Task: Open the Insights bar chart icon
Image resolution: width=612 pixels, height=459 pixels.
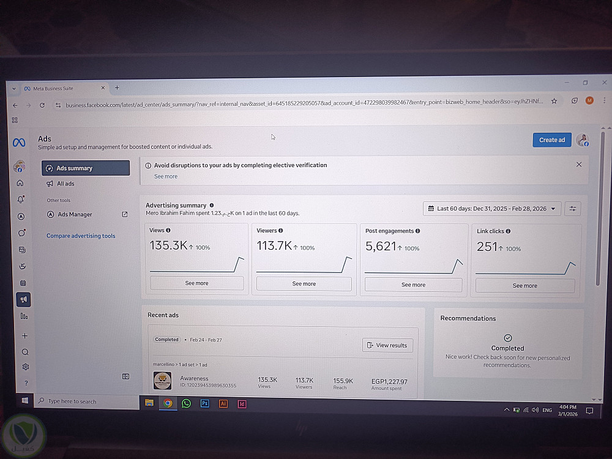Action: click(24, 316)
